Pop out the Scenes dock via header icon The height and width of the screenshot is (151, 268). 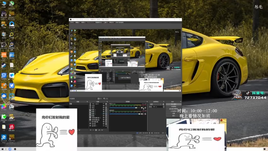pos(88,102)
